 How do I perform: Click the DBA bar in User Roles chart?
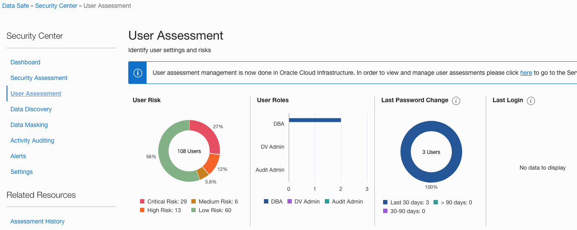(314, 120)
